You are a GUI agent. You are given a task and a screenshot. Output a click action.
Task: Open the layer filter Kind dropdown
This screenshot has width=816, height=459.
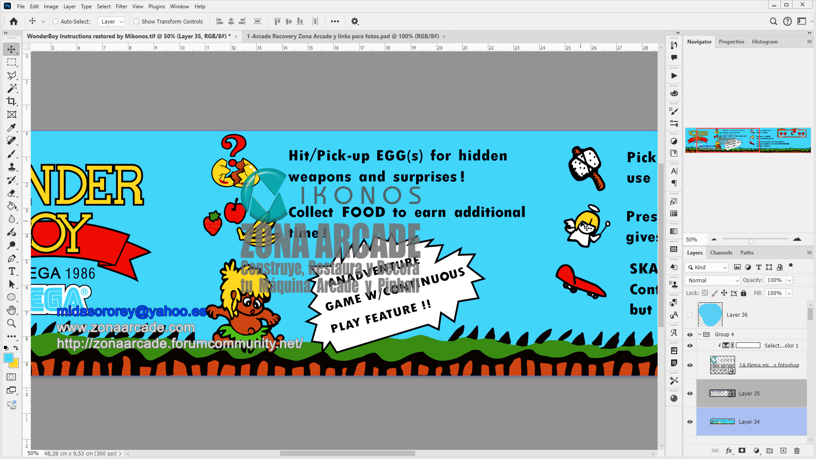[x=707, y=267]
